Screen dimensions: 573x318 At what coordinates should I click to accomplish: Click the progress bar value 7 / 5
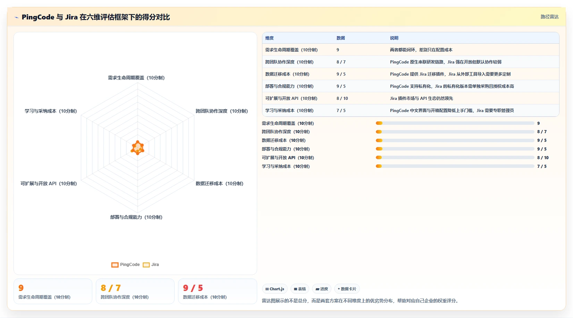coord(542,166)
